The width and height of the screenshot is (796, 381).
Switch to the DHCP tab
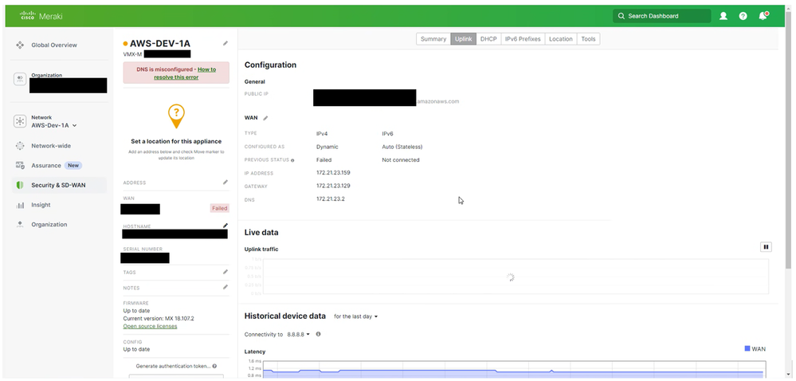tap(488, 39)
